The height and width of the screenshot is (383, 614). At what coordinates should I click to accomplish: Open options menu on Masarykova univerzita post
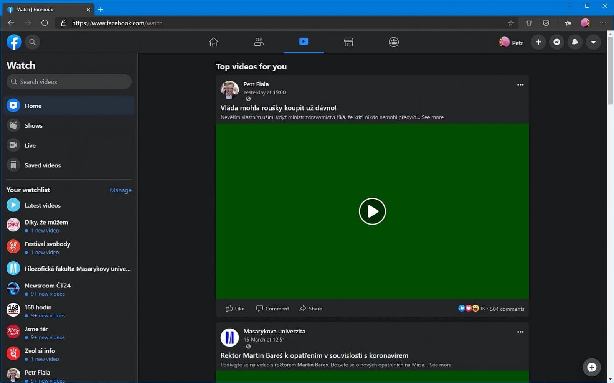tap(520, 332)
